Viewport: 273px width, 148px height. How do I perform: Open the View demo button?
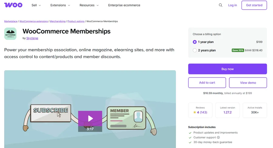coord(248,83)
